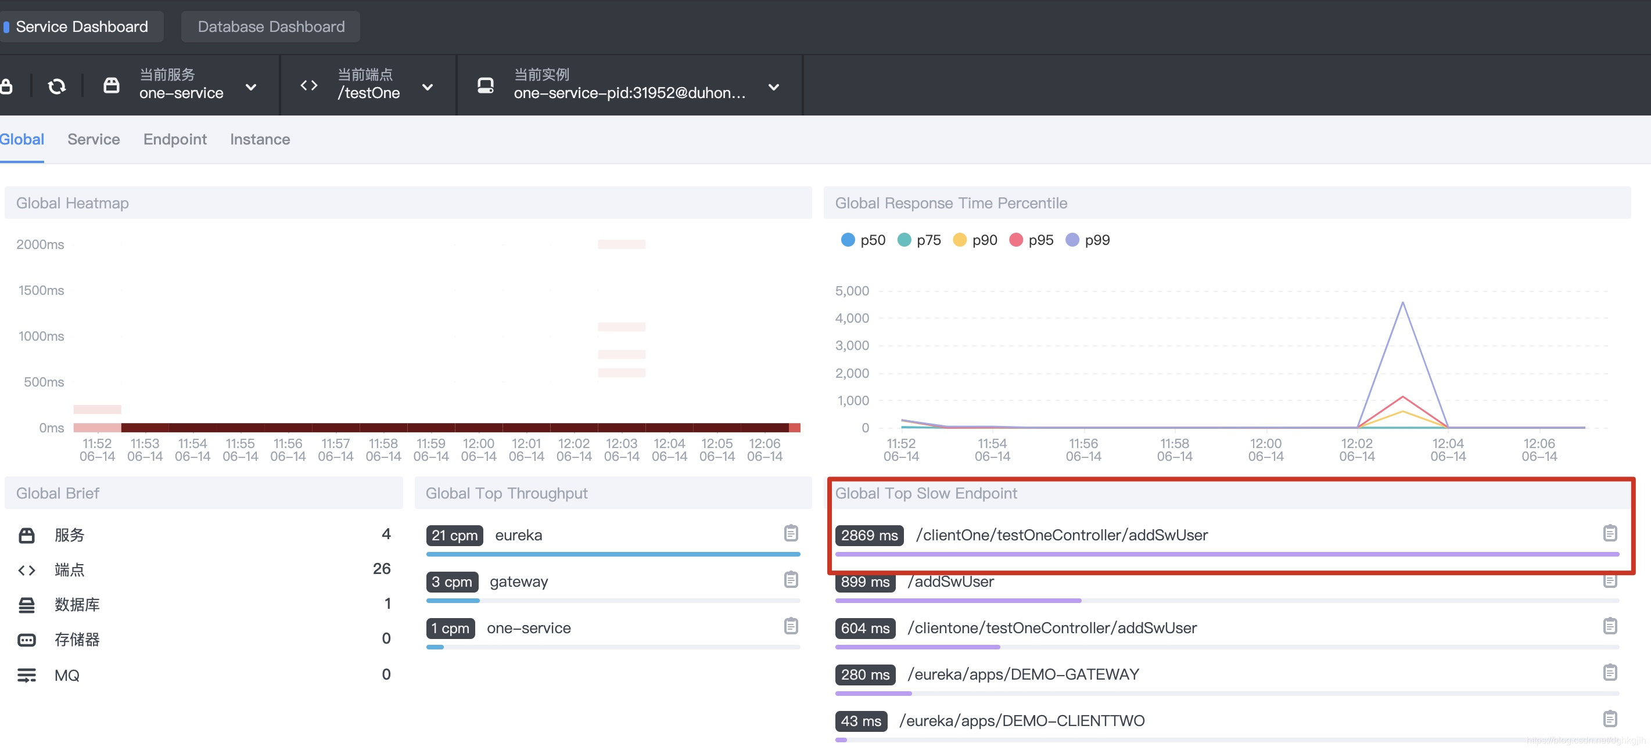
Task: Expand the current instance selector dropdown
Action: click(x=774, y=86)
